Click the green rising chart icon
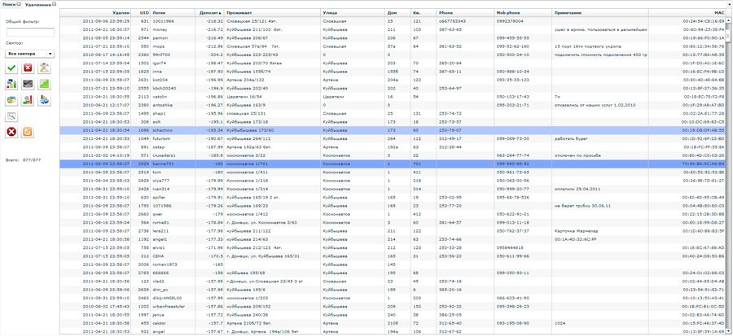This screenshot has width=733, height=336. coord(44,84)
